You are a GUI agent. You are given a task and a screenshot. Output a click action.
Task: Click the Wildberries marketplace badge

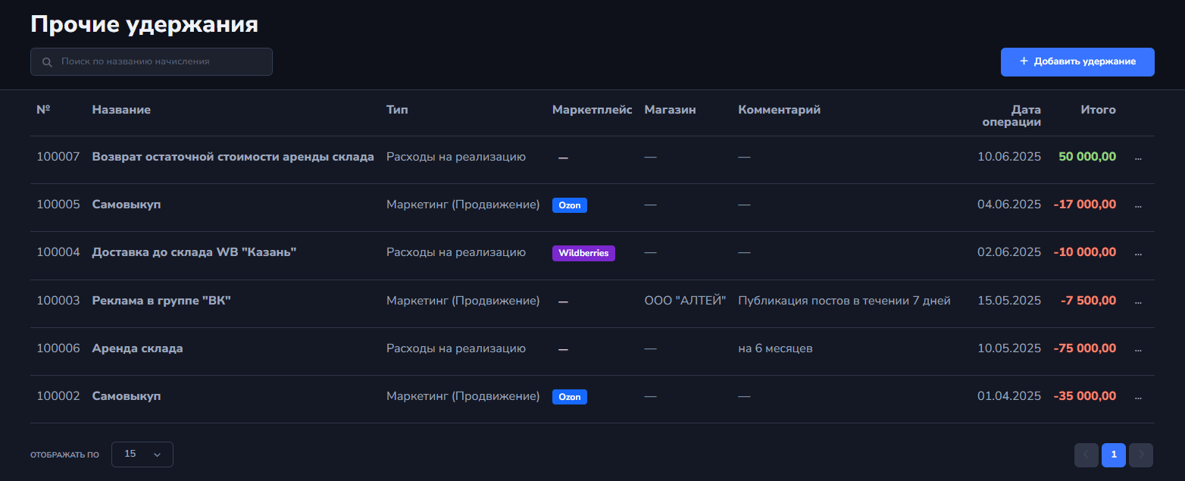583,253
